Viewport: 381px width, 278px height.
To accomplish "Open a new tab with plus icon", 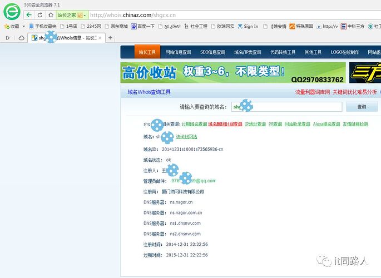I will [110, 37].
